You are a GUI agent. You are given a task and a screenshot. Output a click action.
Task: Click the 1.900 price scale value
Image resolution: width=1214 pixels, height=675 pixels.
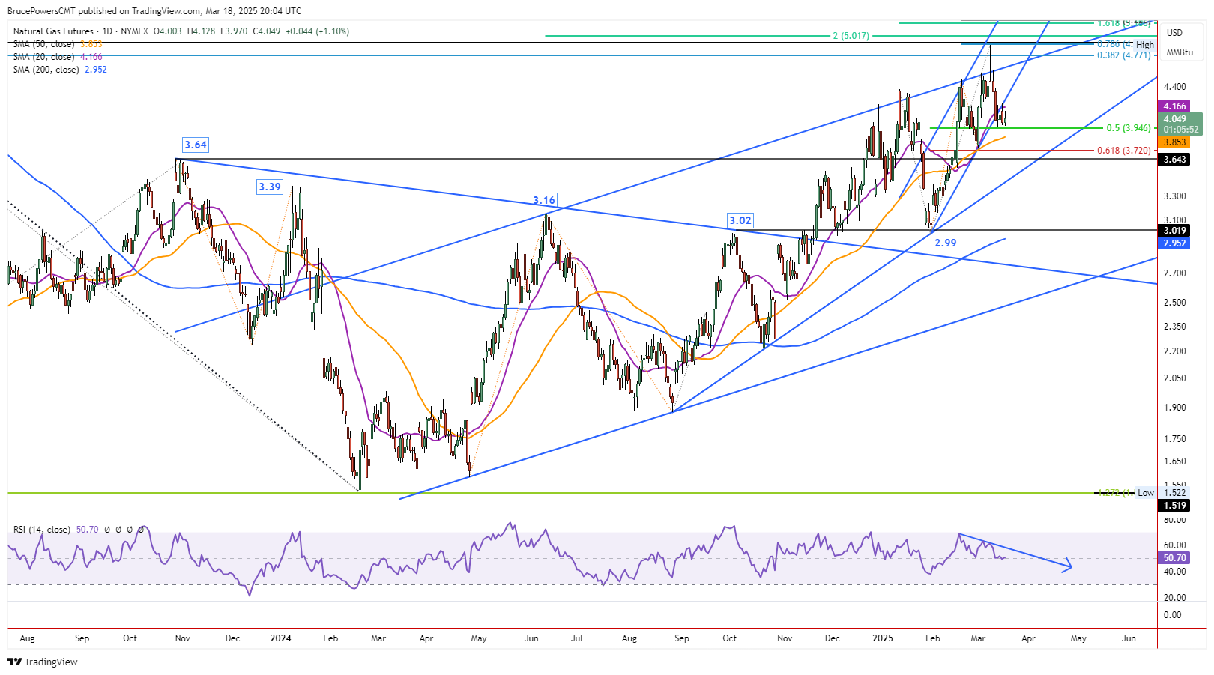pos(1174,408)
